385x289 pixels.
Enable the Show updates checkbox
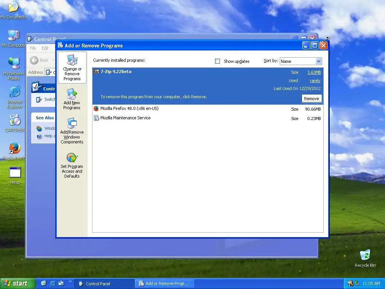click(x=218, y=61)
